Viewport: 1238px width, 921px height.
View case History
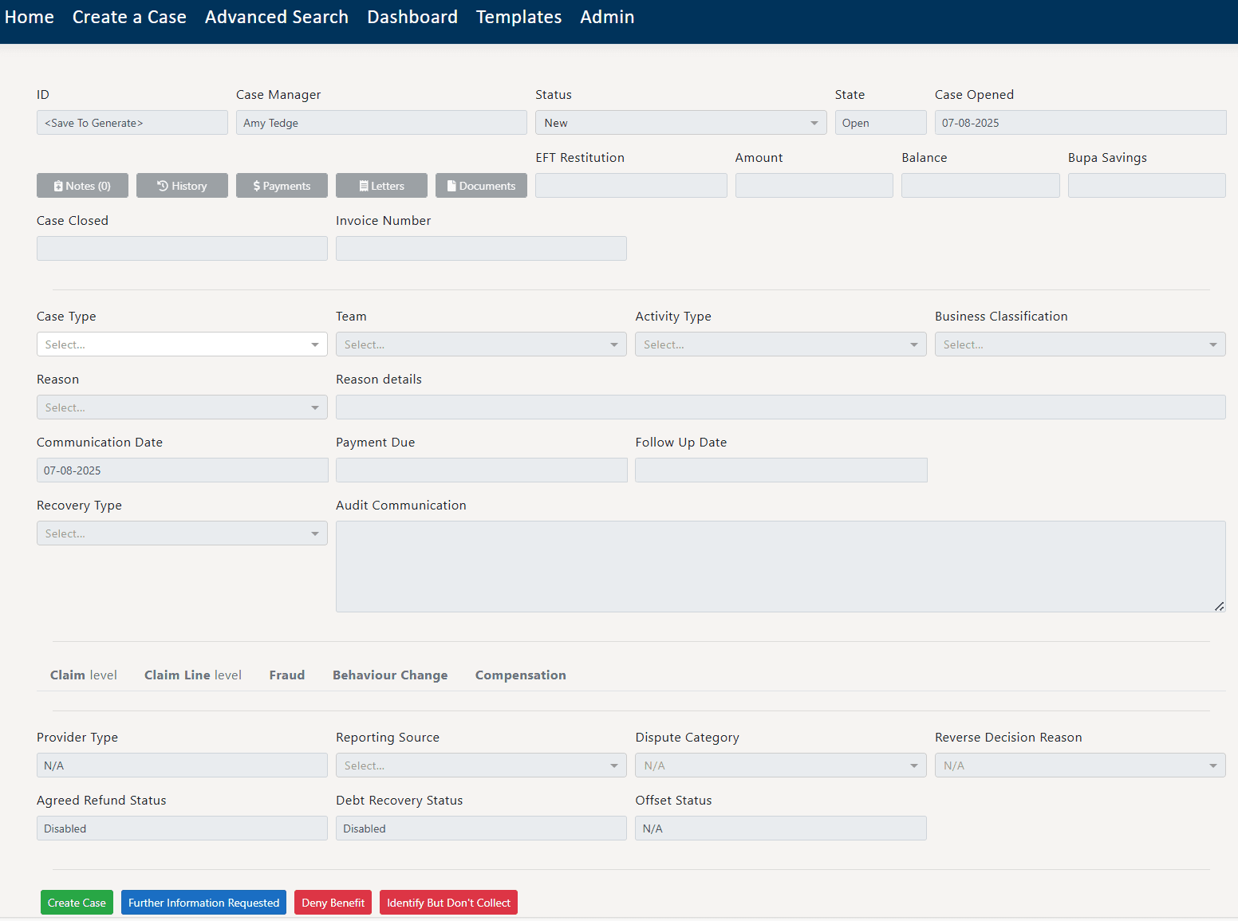pyautogui.click(x=182, y=186)
